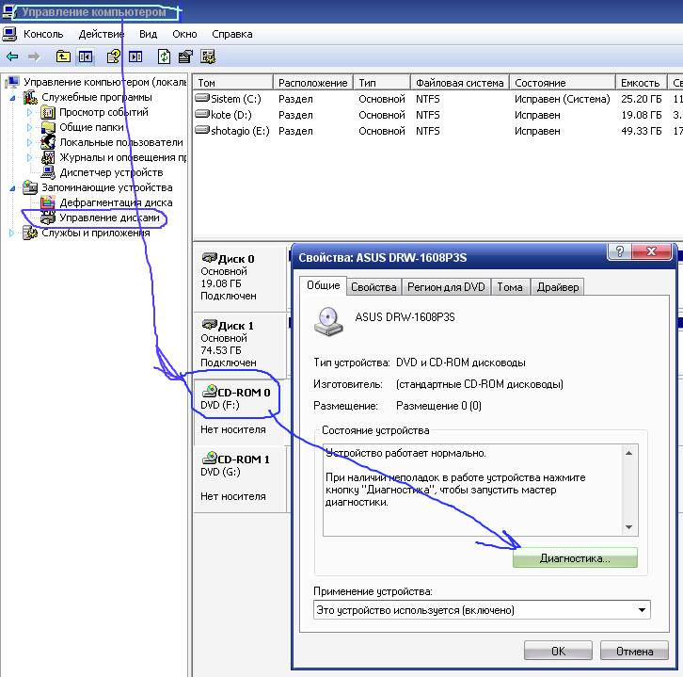Click the Refresh toolbar icon
683x677 pixels.
click(164, 56)
